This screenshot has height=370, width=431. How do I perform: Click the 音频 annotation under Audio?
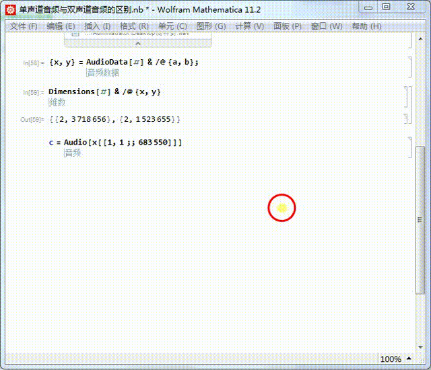tap(73, 153)
